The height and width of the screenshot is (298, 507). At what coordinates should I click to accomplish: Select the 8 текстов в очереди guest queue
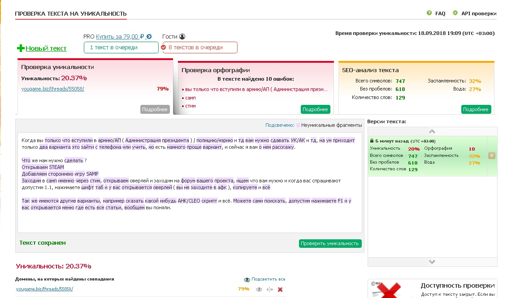pos(199,48)
